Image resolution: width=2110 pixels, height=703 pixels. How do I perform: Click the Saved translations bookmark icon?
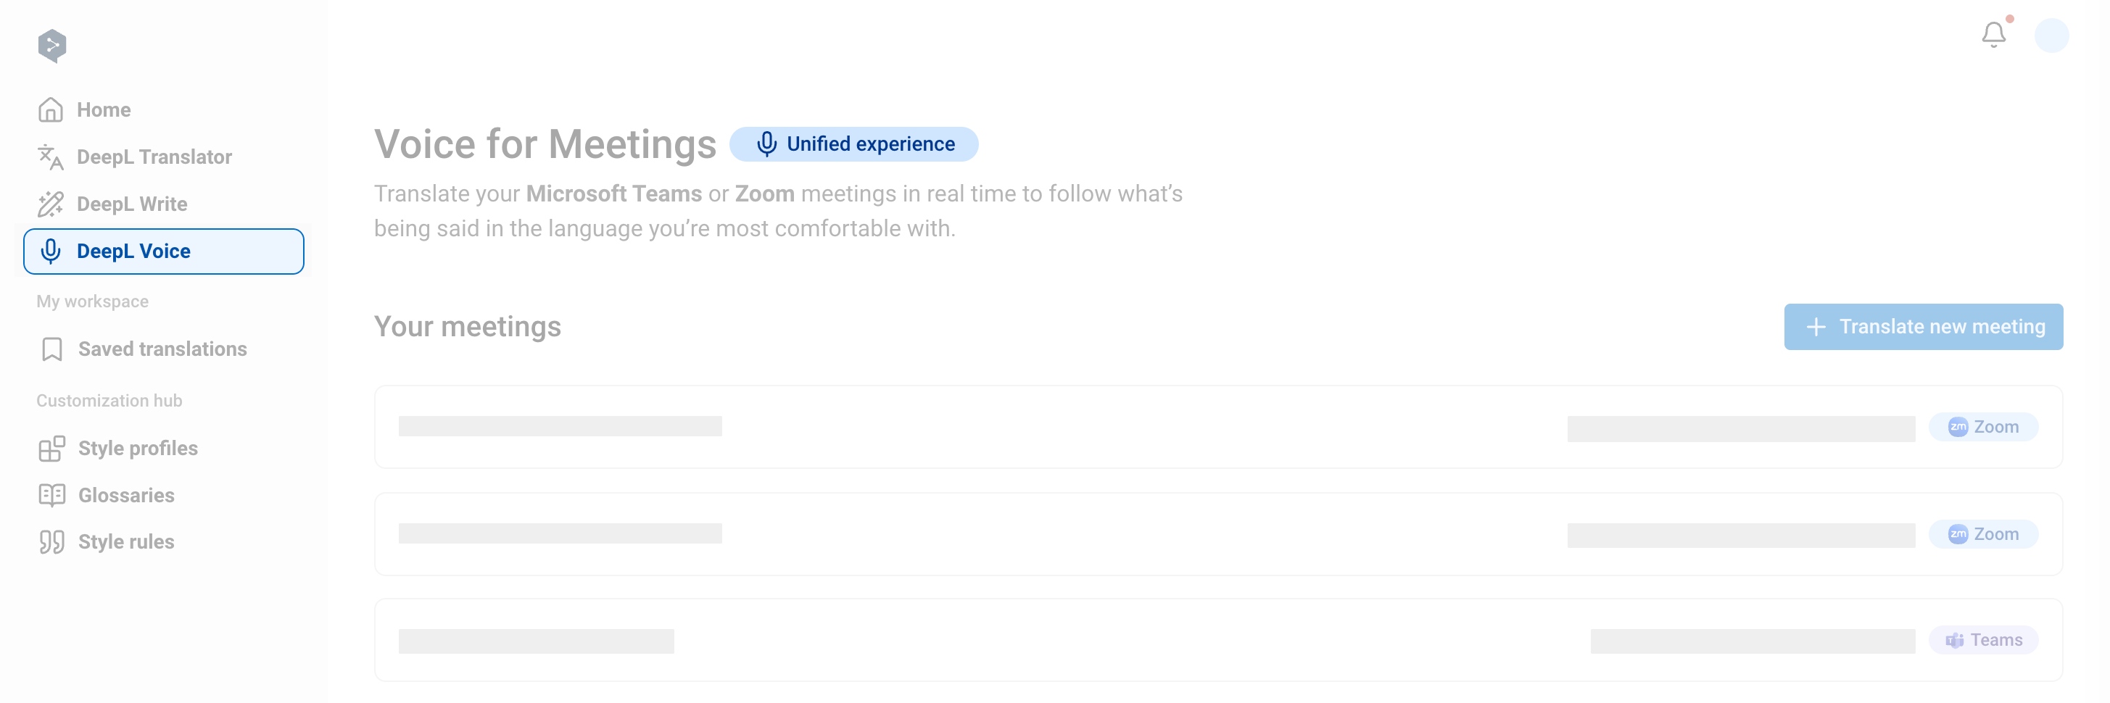(x=51, y=349)
